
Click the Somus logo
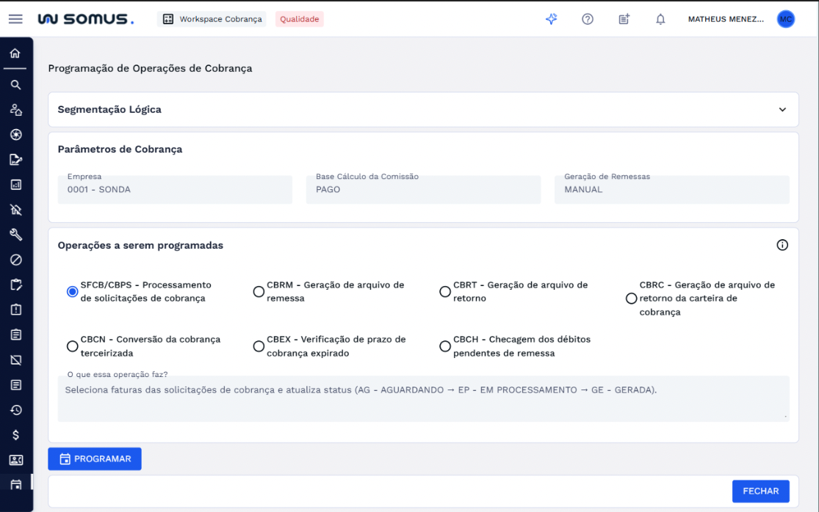[86, 19]
